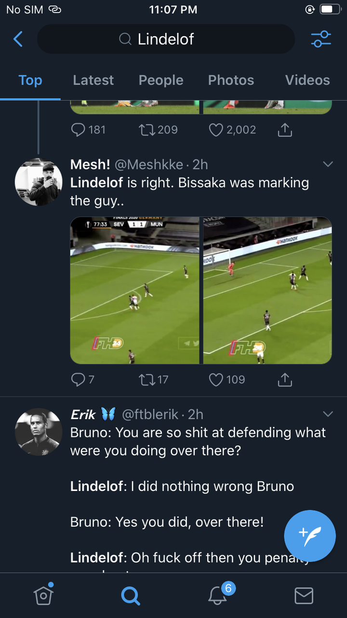Image resolution: width=347 pixels, height=618 pixels.
Task: Open the Home tab in bottom bar
Action: click(43, 595)
